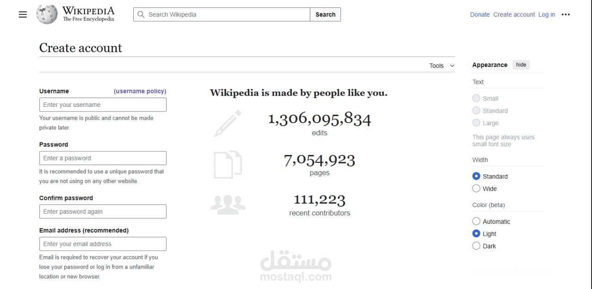
Task: Open the three-dots personal tools menu
Action: tap(566, 14)
